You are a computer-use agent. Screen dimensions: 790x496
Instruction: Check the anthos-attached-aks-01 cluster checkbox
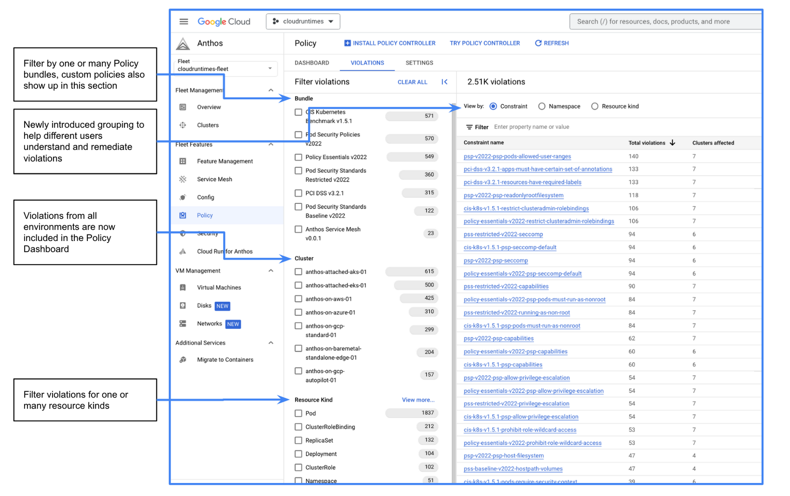coord(298,272)
